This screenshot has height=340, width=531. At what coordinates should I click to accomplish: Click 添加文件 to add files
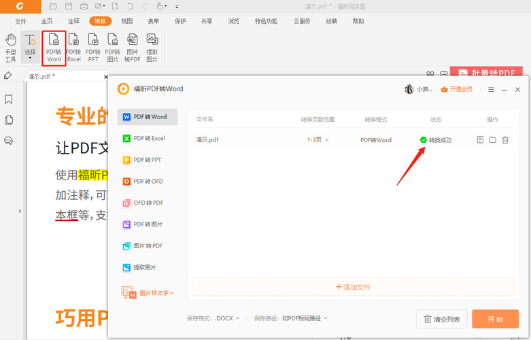tap(353, 287)
